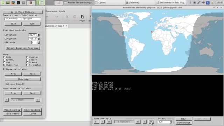Image resolution: width=224 pixels, height=126 pixels.
Task: Click left arrow beside Full Moon field
Action: click(x=7, y=100)
